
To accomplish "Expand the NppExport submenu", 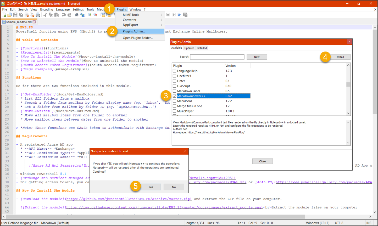I will 140,25.
